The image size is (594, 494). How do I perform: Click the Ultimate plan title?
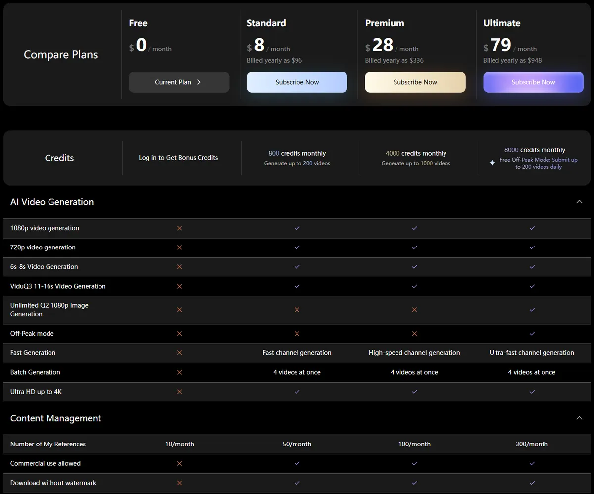click(x=502, y=23)
